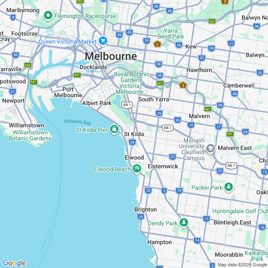
Task: Select the Camberwell label
Action: point(239,85)
